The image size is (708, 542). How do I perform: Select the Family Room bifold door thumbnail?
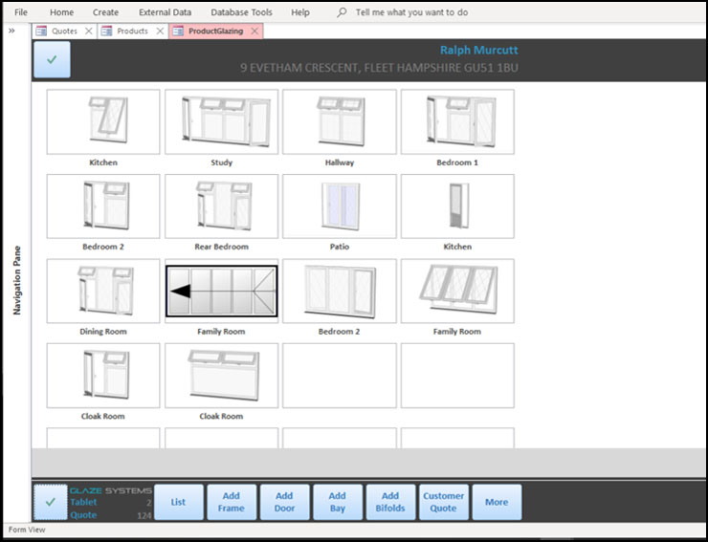tap(221, 291)
